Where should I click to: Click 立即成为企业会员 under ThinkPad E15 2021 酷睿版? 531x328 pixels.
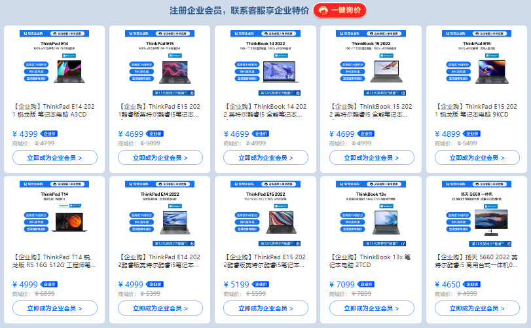pyautogui.click(x=160, y=158)
